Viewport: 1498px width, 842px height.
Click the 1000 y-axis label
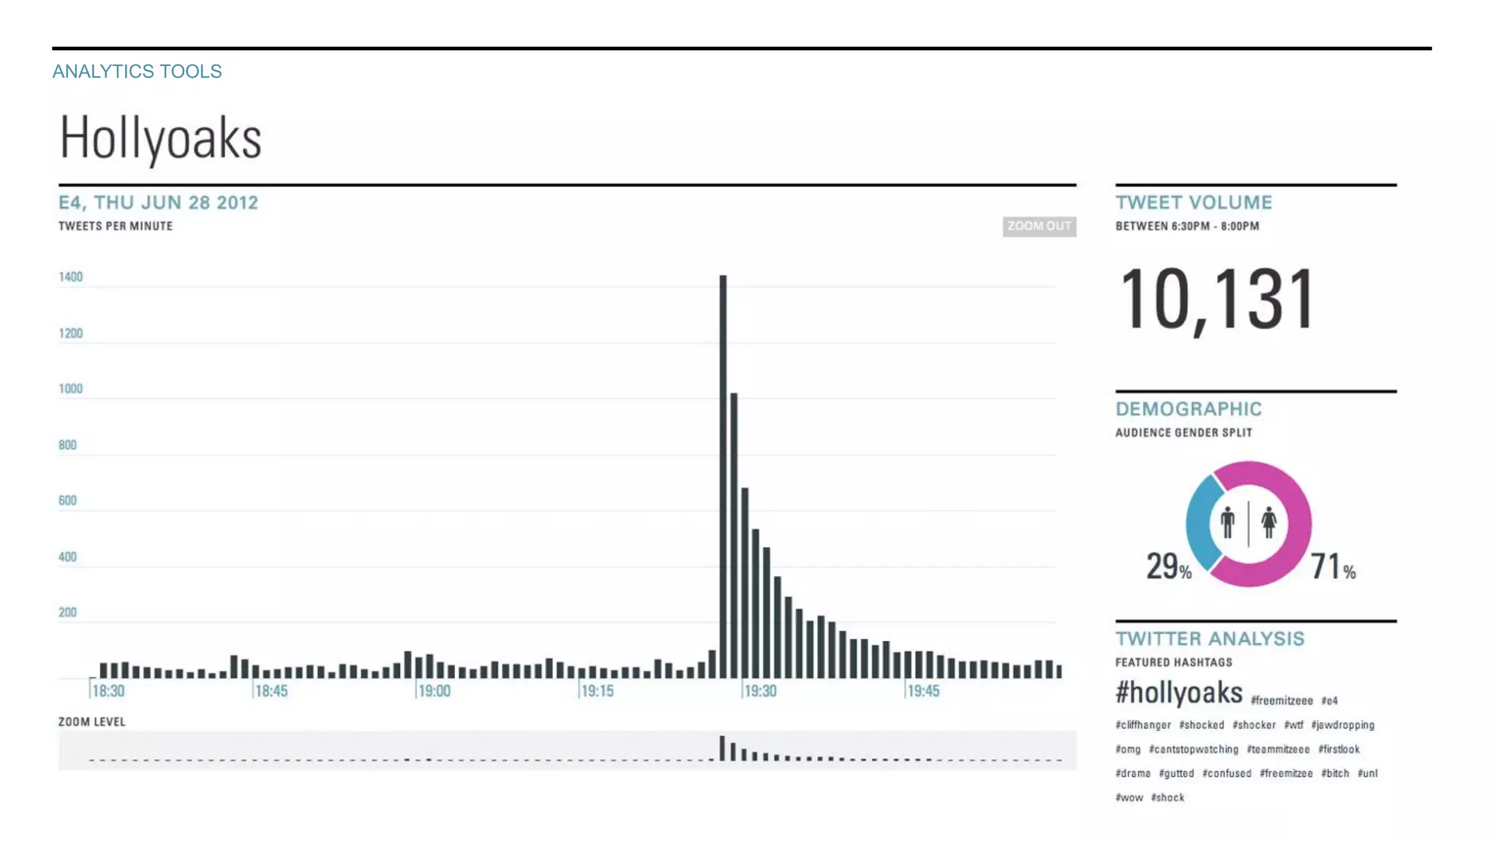[x=70, y=389]
